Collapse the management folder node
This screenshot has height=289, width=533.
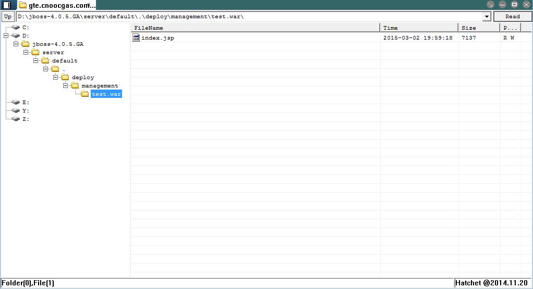[65, 85]
